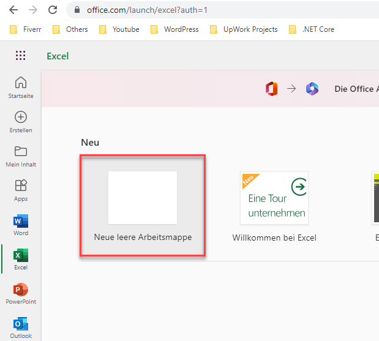Launch Word from the sidebar
Image resolution: width=379 pixels, height=341 pixels.
coord(21,225)
